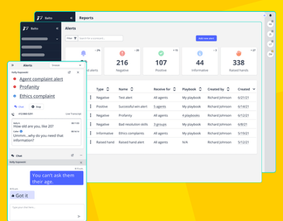283x221 pixels.
Task: Click Add new alert button
Action: [206, 38]
